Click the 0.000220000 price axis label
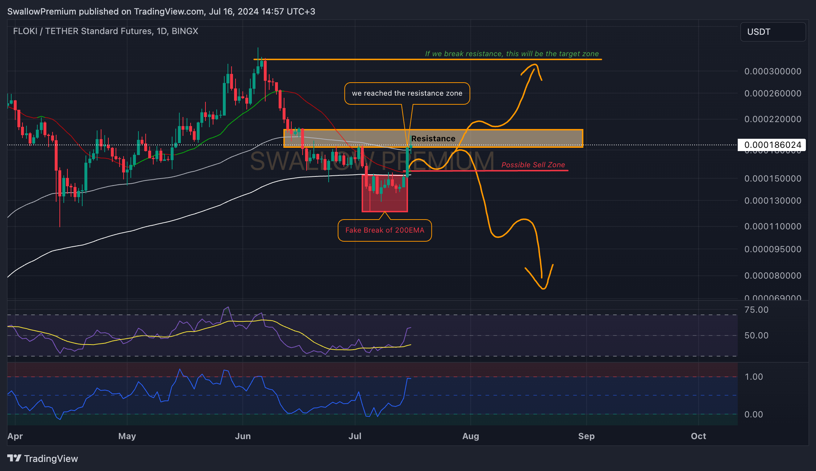The image size is (816, 471). [773, 119]
